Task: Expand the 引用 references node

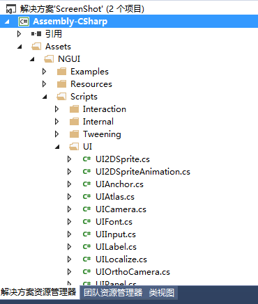Action: coord(19,34)
